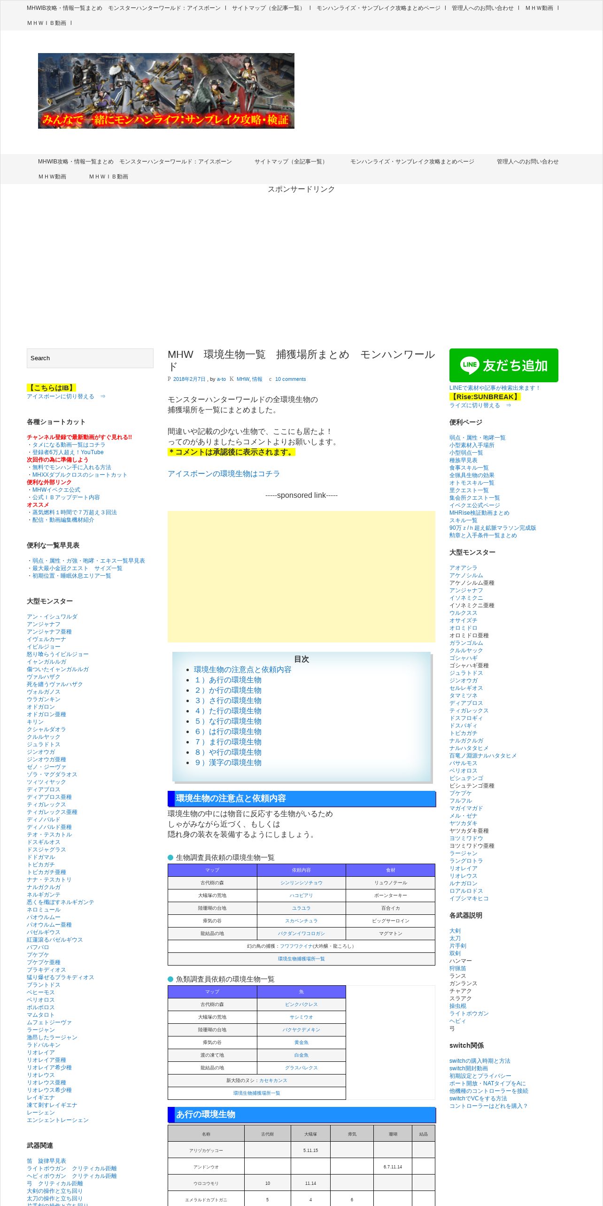Open ユラユラ link in table
603x1206 pixels.
(301, 908)
